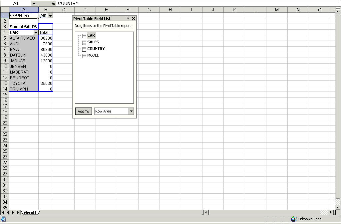Viewport: 341px width, 224px height.
Task: Click the horizontal scrollbar right arrow
Action: click(x=331, y=212)
